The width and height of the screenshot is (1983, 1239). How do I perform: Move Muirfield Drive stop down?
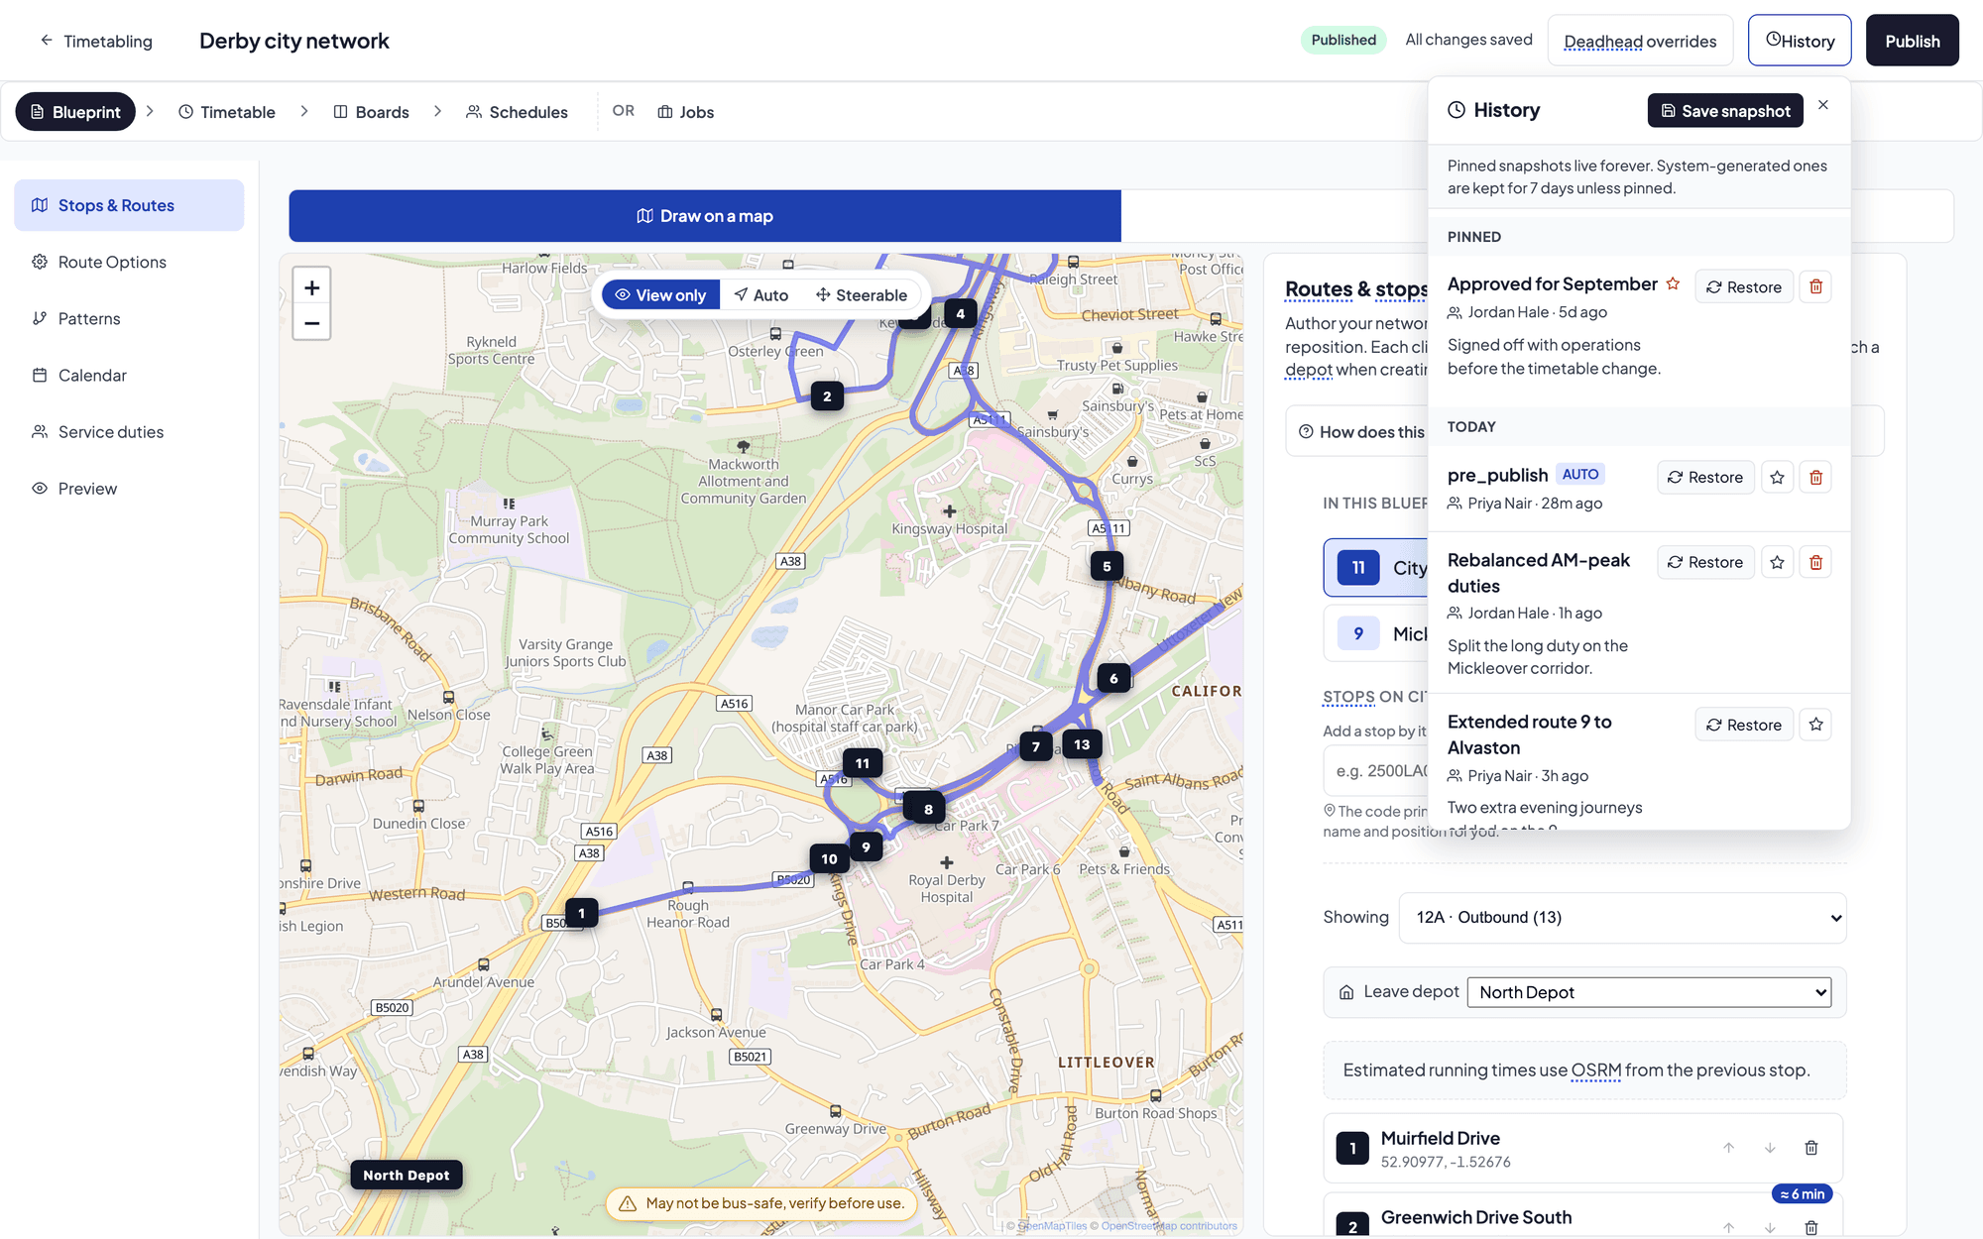coord(1770,1148)
